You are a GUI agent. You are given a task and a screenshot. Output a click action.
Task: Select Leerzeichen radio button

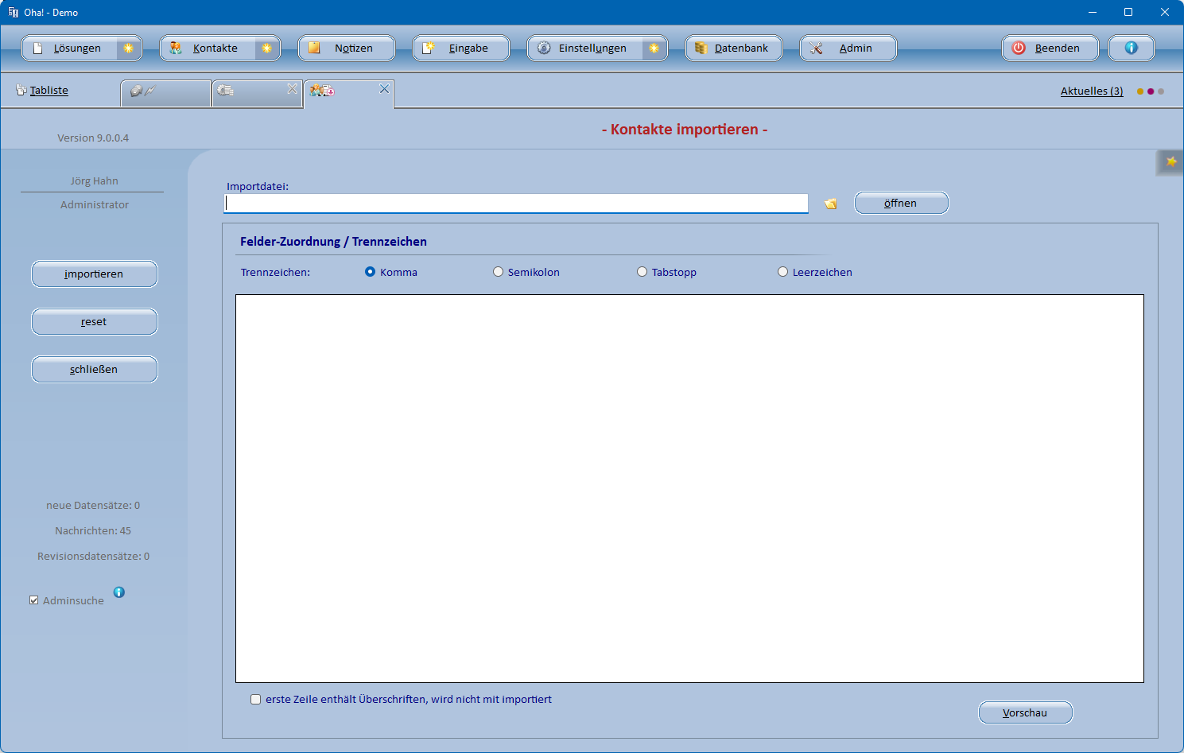(x=783, y=272)
